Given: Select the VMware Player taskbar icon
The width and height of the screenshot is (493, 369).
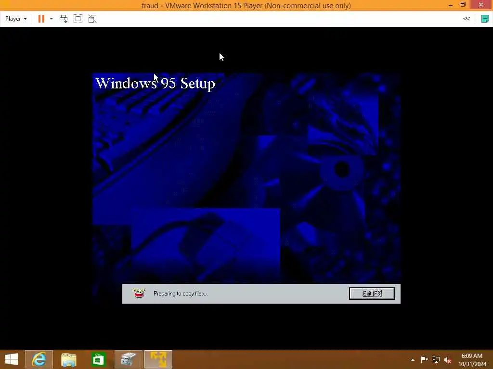Looking at the screenshot, I should pos(158,359).
